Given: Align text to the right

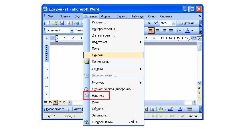Looking at the screenshot, I should tap(164, 31).
